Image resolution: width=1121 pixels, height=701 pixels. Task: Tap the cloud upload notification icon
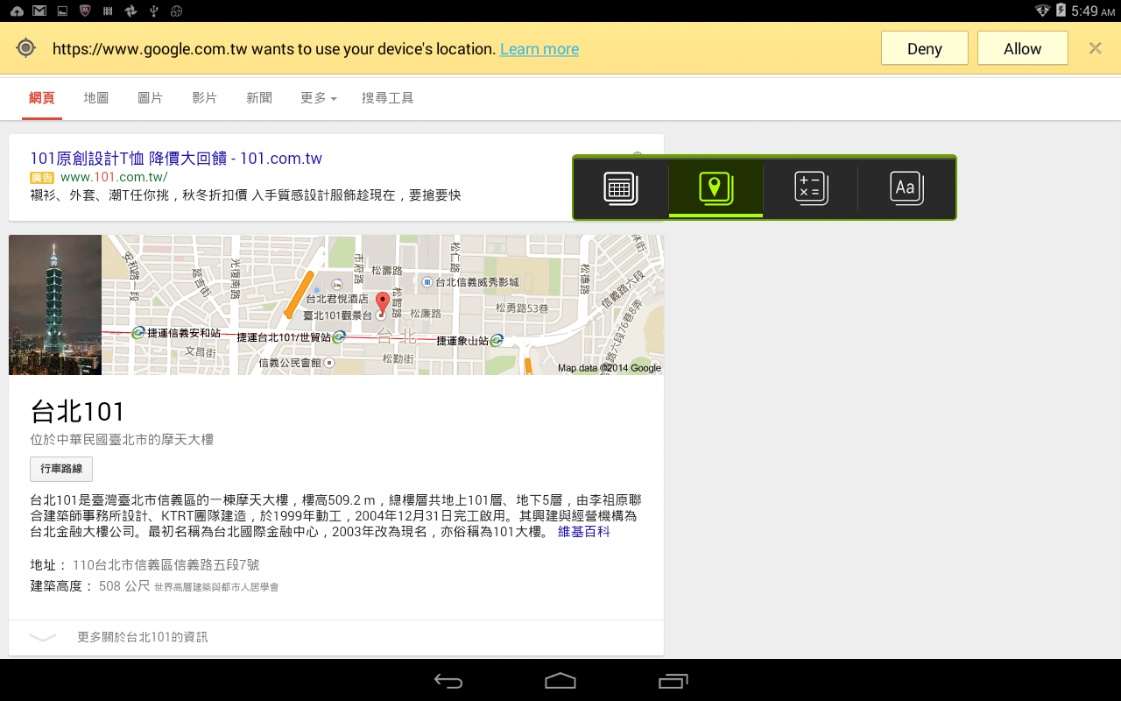pos(17,11)
